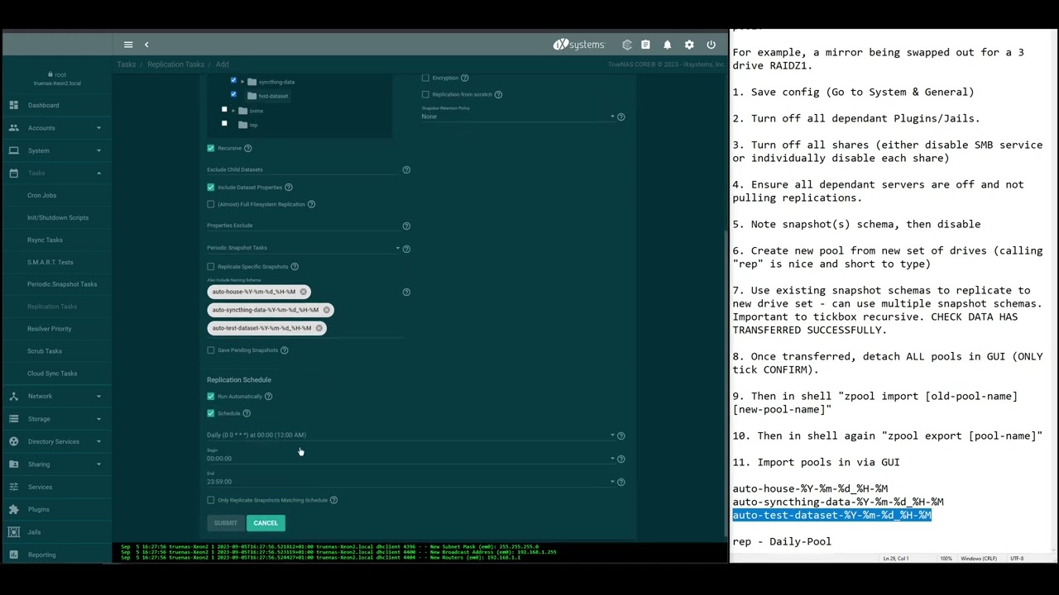Go to Tasks breadcrumb link
Viewport: 1059px width, 595px height.
click(127, 64)
